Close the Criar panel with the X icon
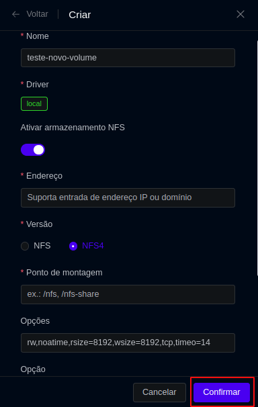Viewport: 258px width, 407px height. 241,14
